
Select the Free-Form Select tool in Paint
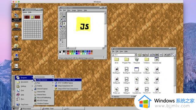(61, 13)
